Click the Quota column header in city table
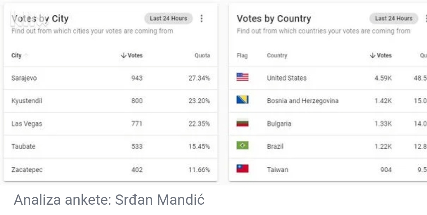The image size is (427, 215). pos(202,55)
